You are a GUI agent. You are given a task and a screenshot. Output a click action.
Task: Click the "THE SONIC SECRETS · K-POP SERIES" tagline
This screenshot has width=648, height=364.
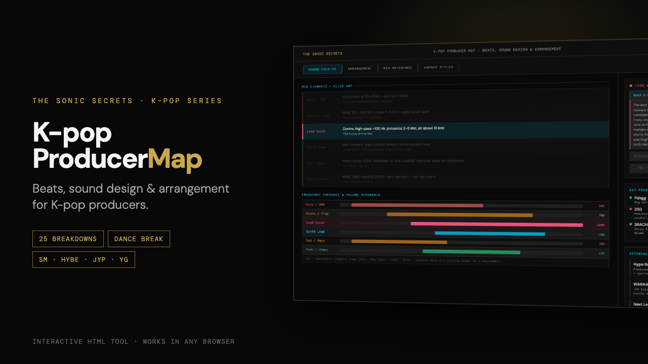(127, 101)
